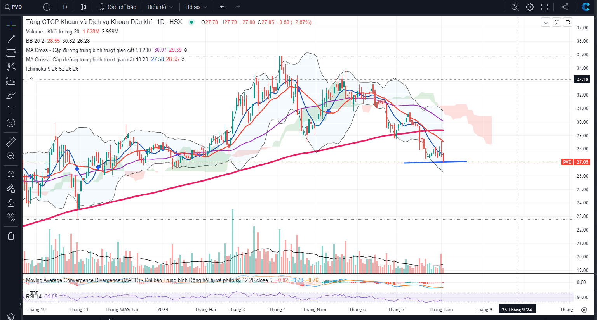Open time axis settings gear at bottom right
The image size is (597, 320).
584,310
